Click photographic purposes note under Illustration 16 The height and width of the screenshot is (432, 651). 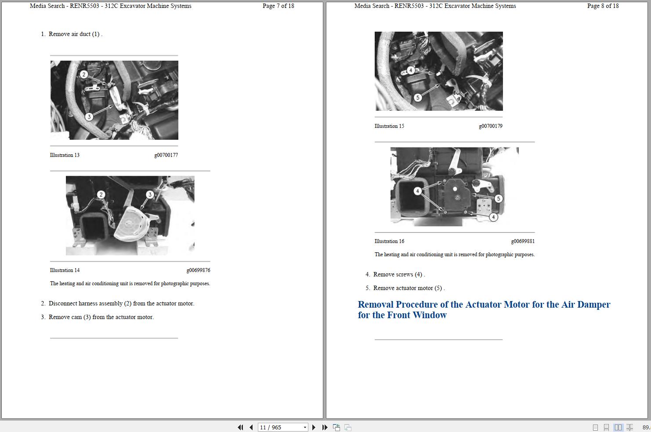point(455,254)
